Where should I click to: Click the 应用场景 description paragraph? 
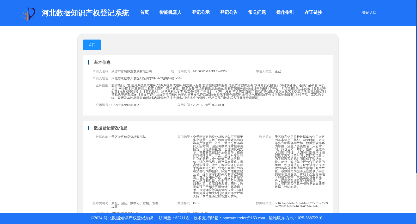(218, 167)
